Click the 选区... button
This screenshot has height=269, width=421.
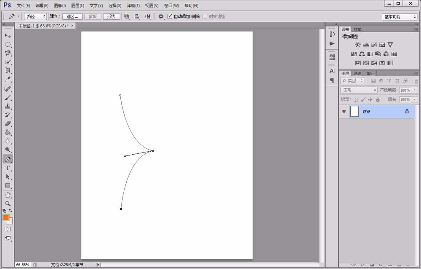(x=72, y=16)
